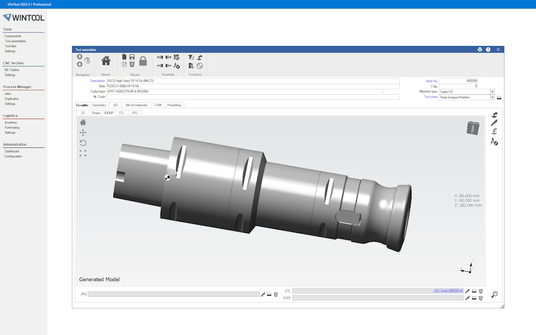Click the magnifier icon at bottom right
Screen dimensions: 536x335
pos(494,295)
